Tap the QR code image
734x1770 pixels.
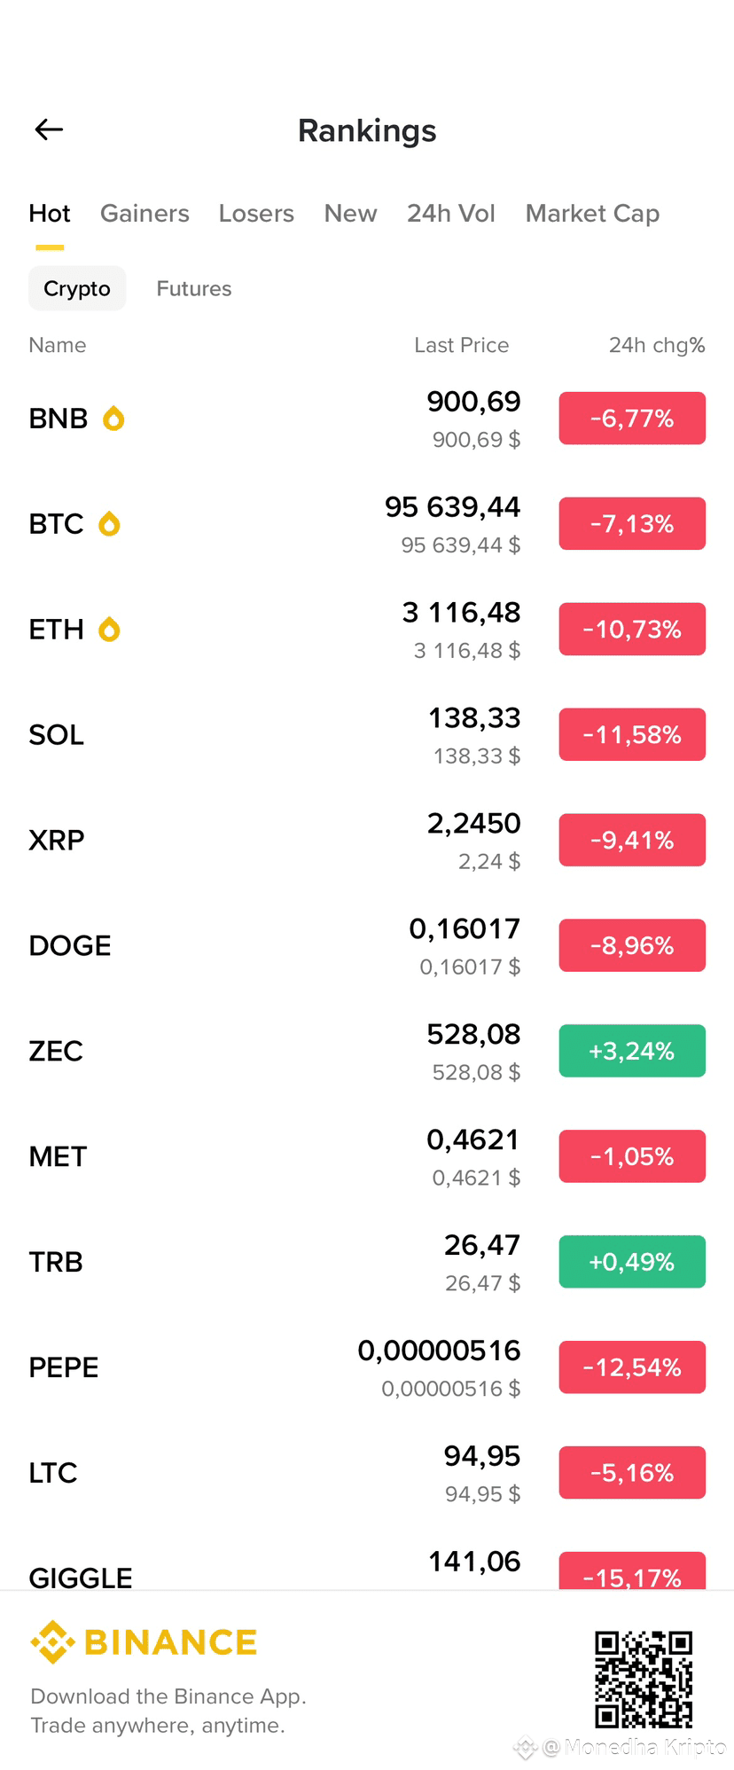[x=644, y=1679]
